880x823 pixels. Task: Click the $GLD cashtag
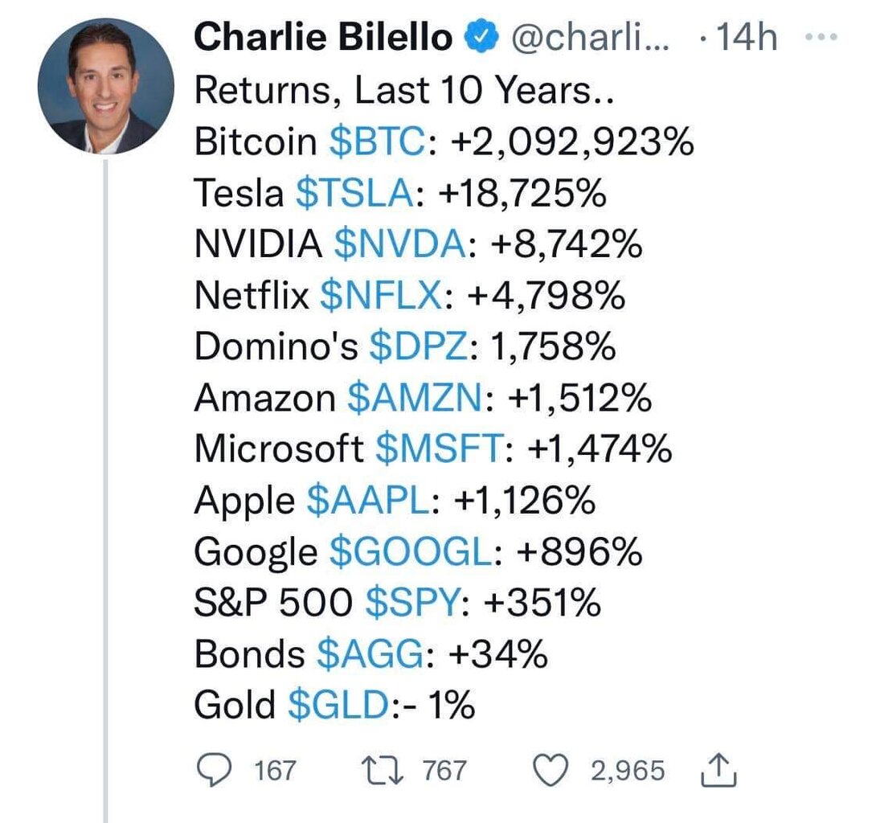click(339, 706)
